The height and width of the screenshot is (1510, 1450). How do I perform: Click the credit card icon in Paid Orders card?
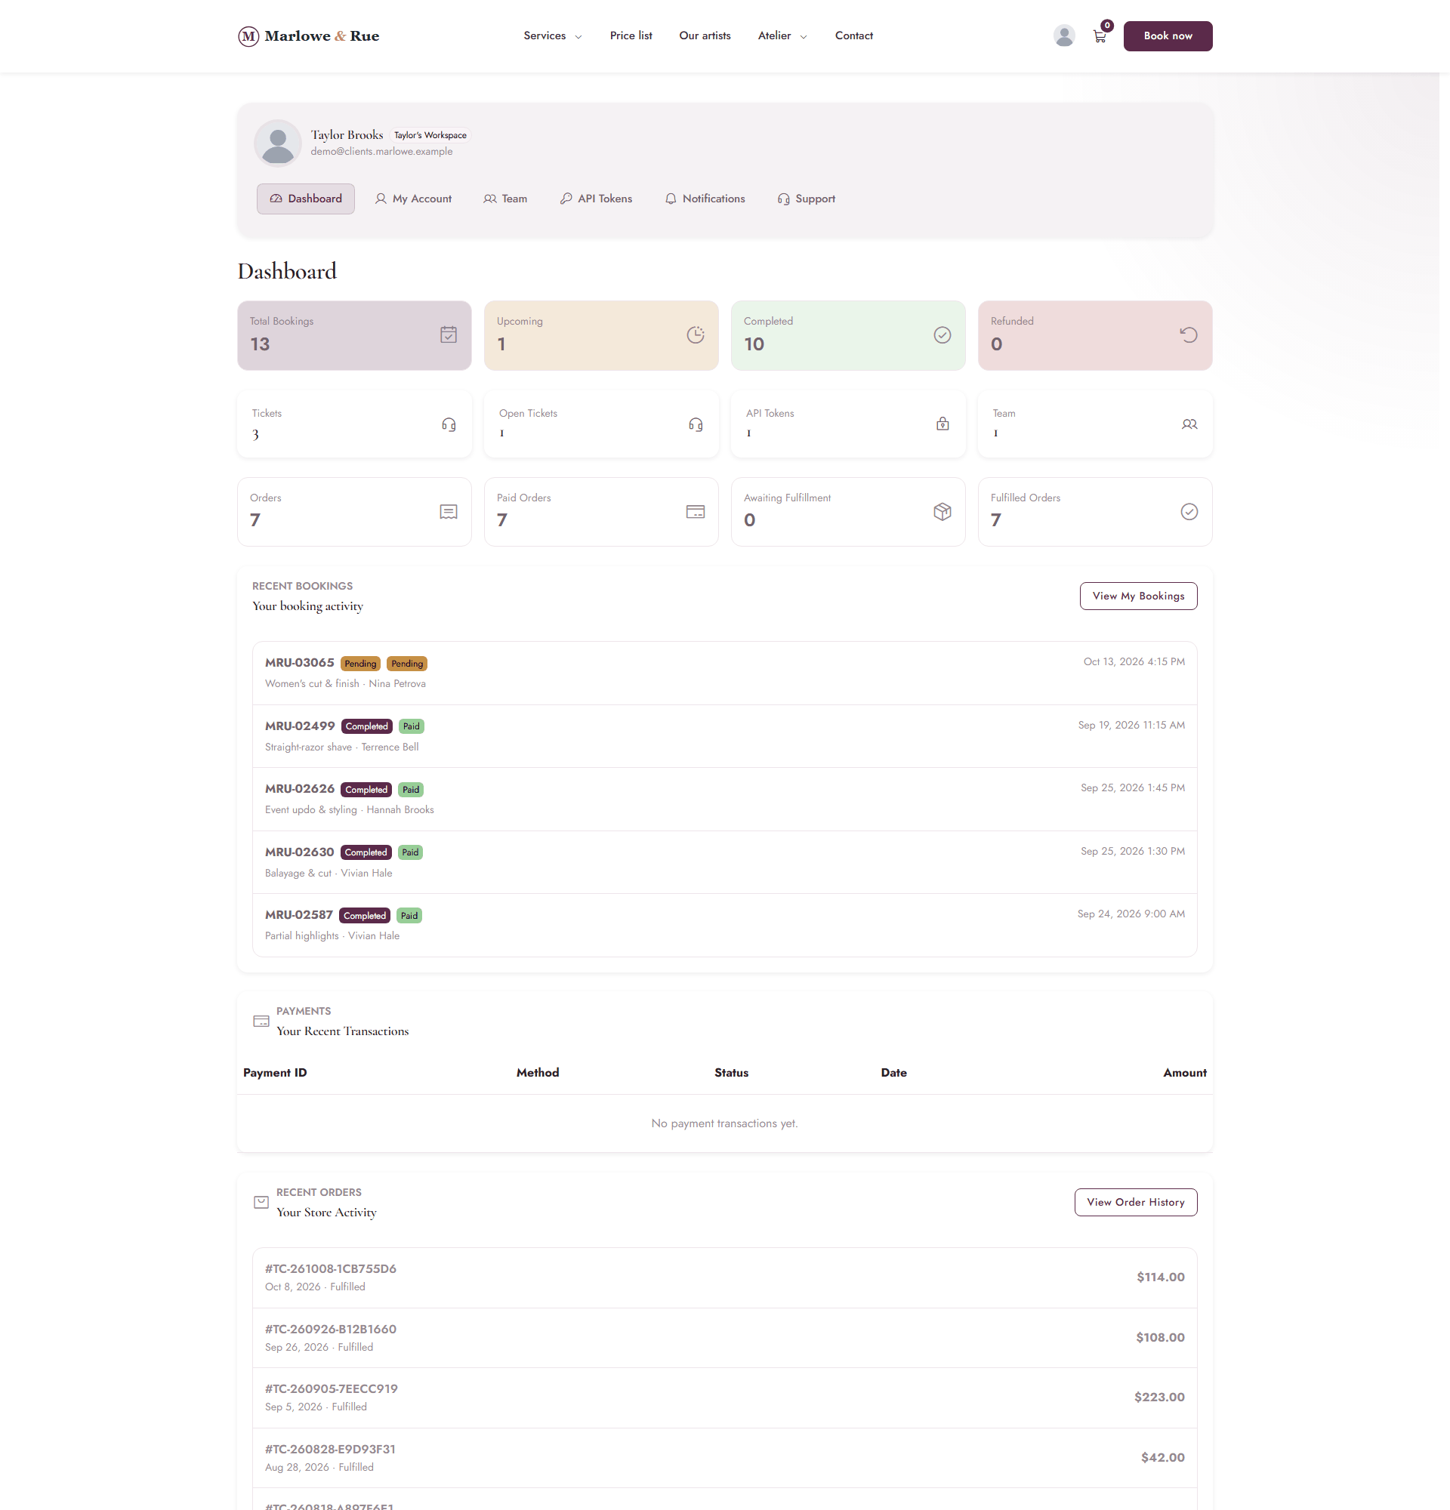pyautogui.click(x=695, y=512)
